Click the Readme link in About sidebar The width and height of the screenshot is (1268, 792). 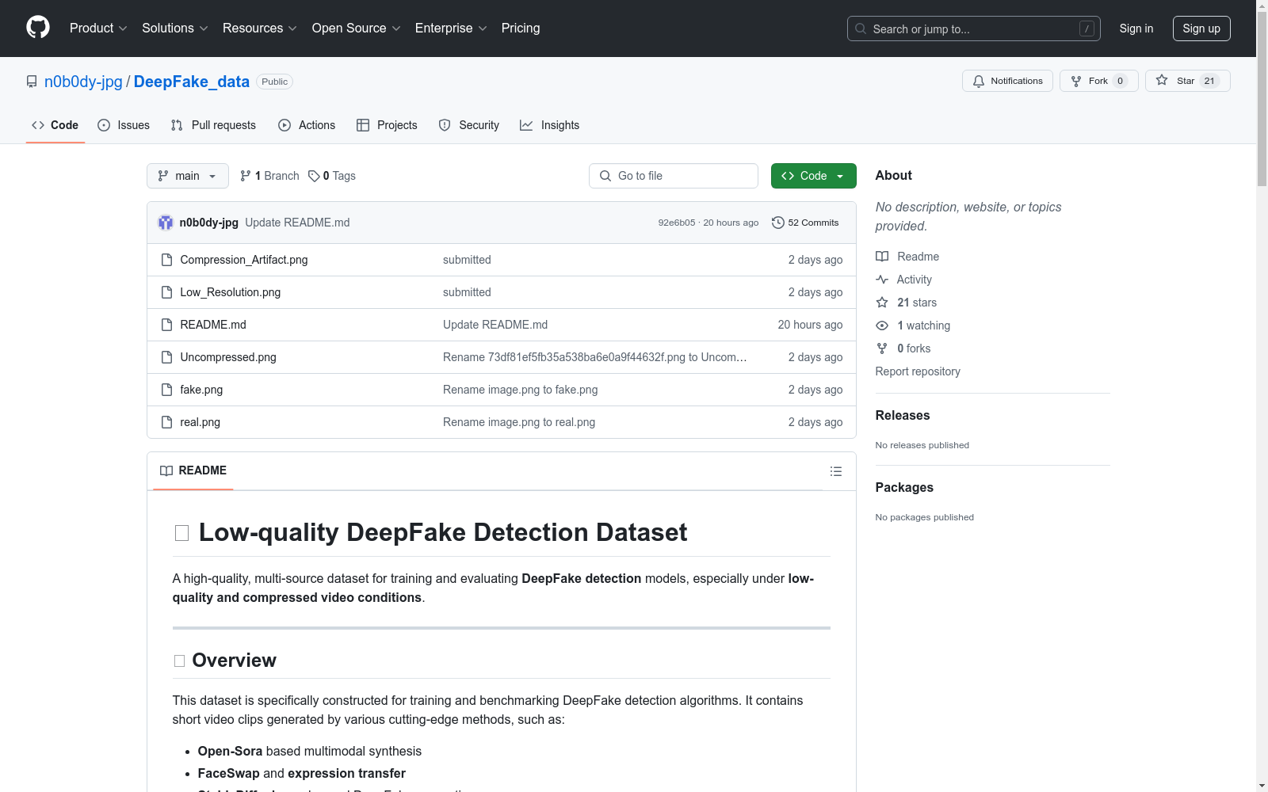[x=907, y=257]
